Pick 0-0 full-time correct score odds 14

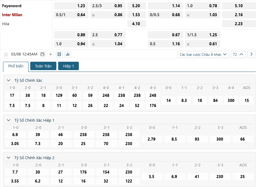(168, 100)
